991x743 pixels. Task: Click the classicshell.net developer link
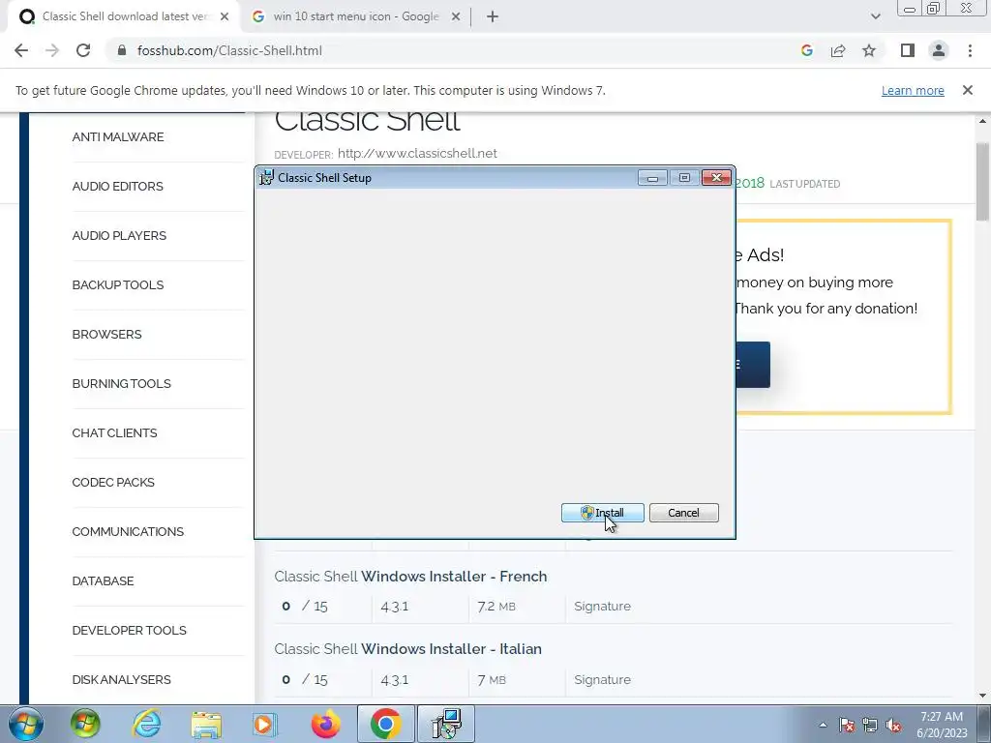(x=417, y=154)
